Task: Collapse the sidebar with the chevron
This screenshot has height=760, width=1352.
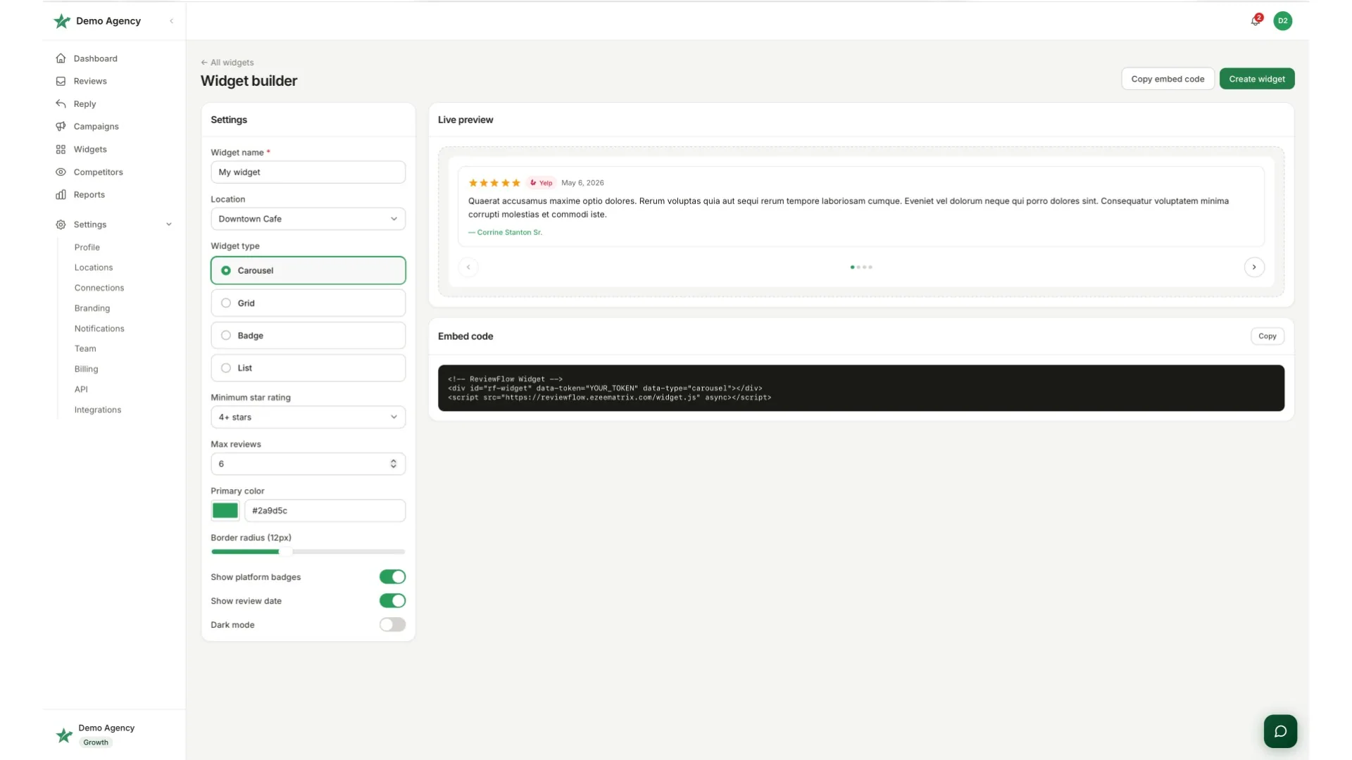Action: pos(171,21)
